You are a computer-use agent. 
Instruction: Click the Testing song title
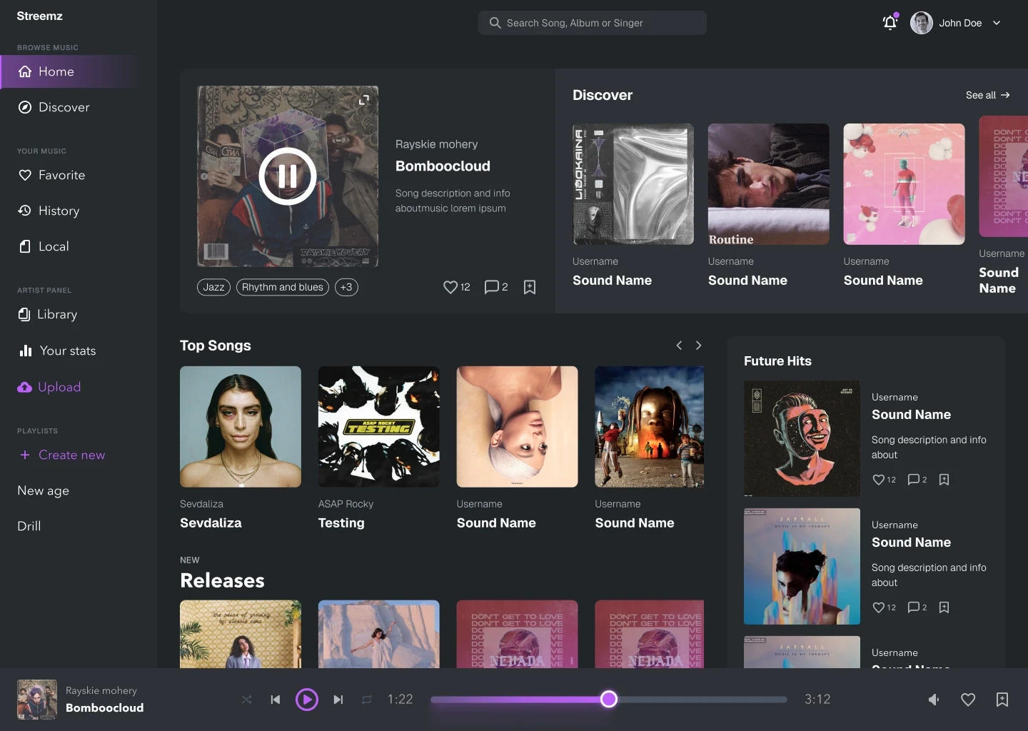pyautogui.click(x=341, y=523)
